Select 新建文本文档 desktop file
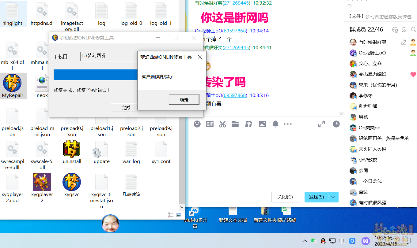Screen dimensions: 417x248 tap(233, 215)
